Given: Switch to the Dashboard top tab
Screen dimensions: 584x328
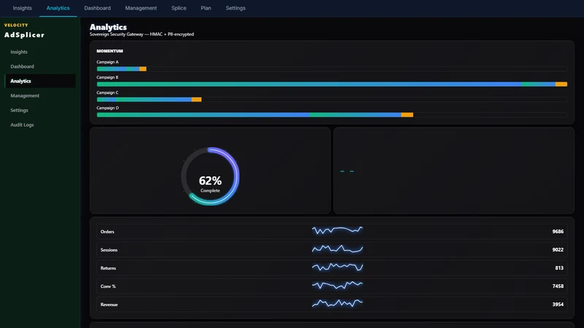Looking at the screenshot, I should click(97, 8).
